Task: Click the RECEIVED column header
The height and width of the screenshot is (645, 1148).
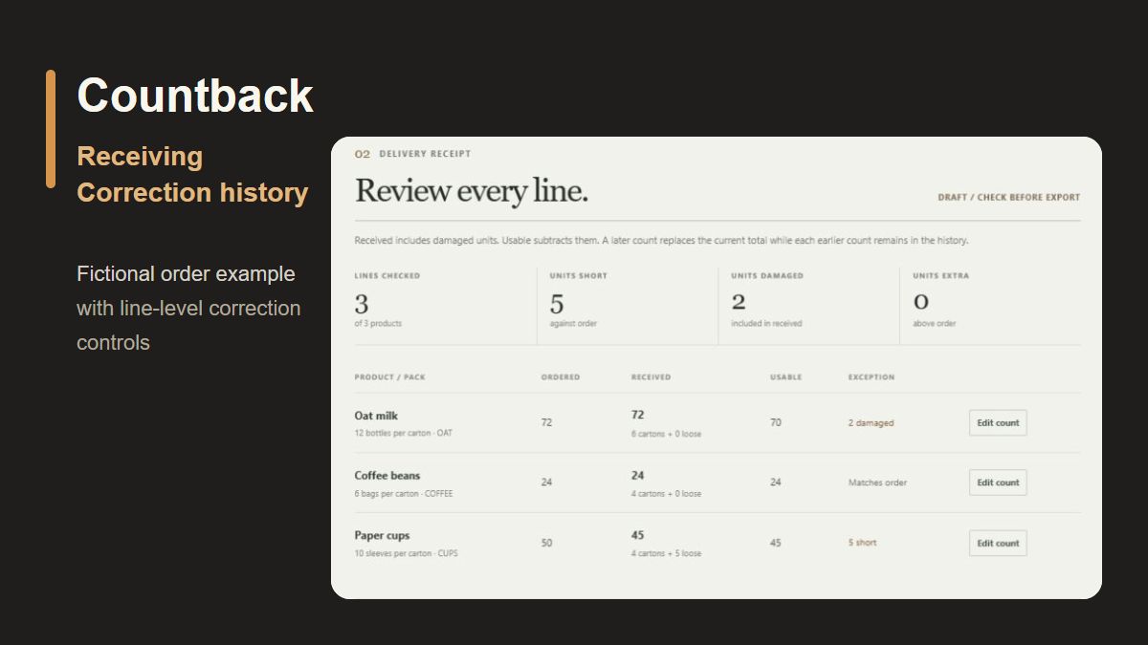Action: 651,377
